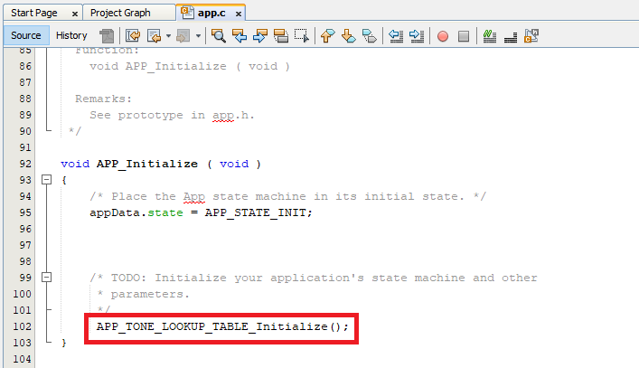Collapse the TODO comment fold at line 99
The image size is (639, 368).
47,278
